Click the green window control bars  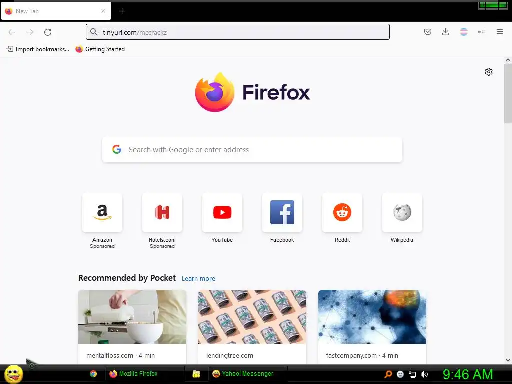click(x=492, y=5)
